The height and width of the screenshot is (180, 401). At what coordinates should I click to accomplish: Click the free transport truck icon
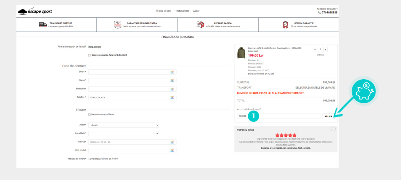(x=43, y=25)
